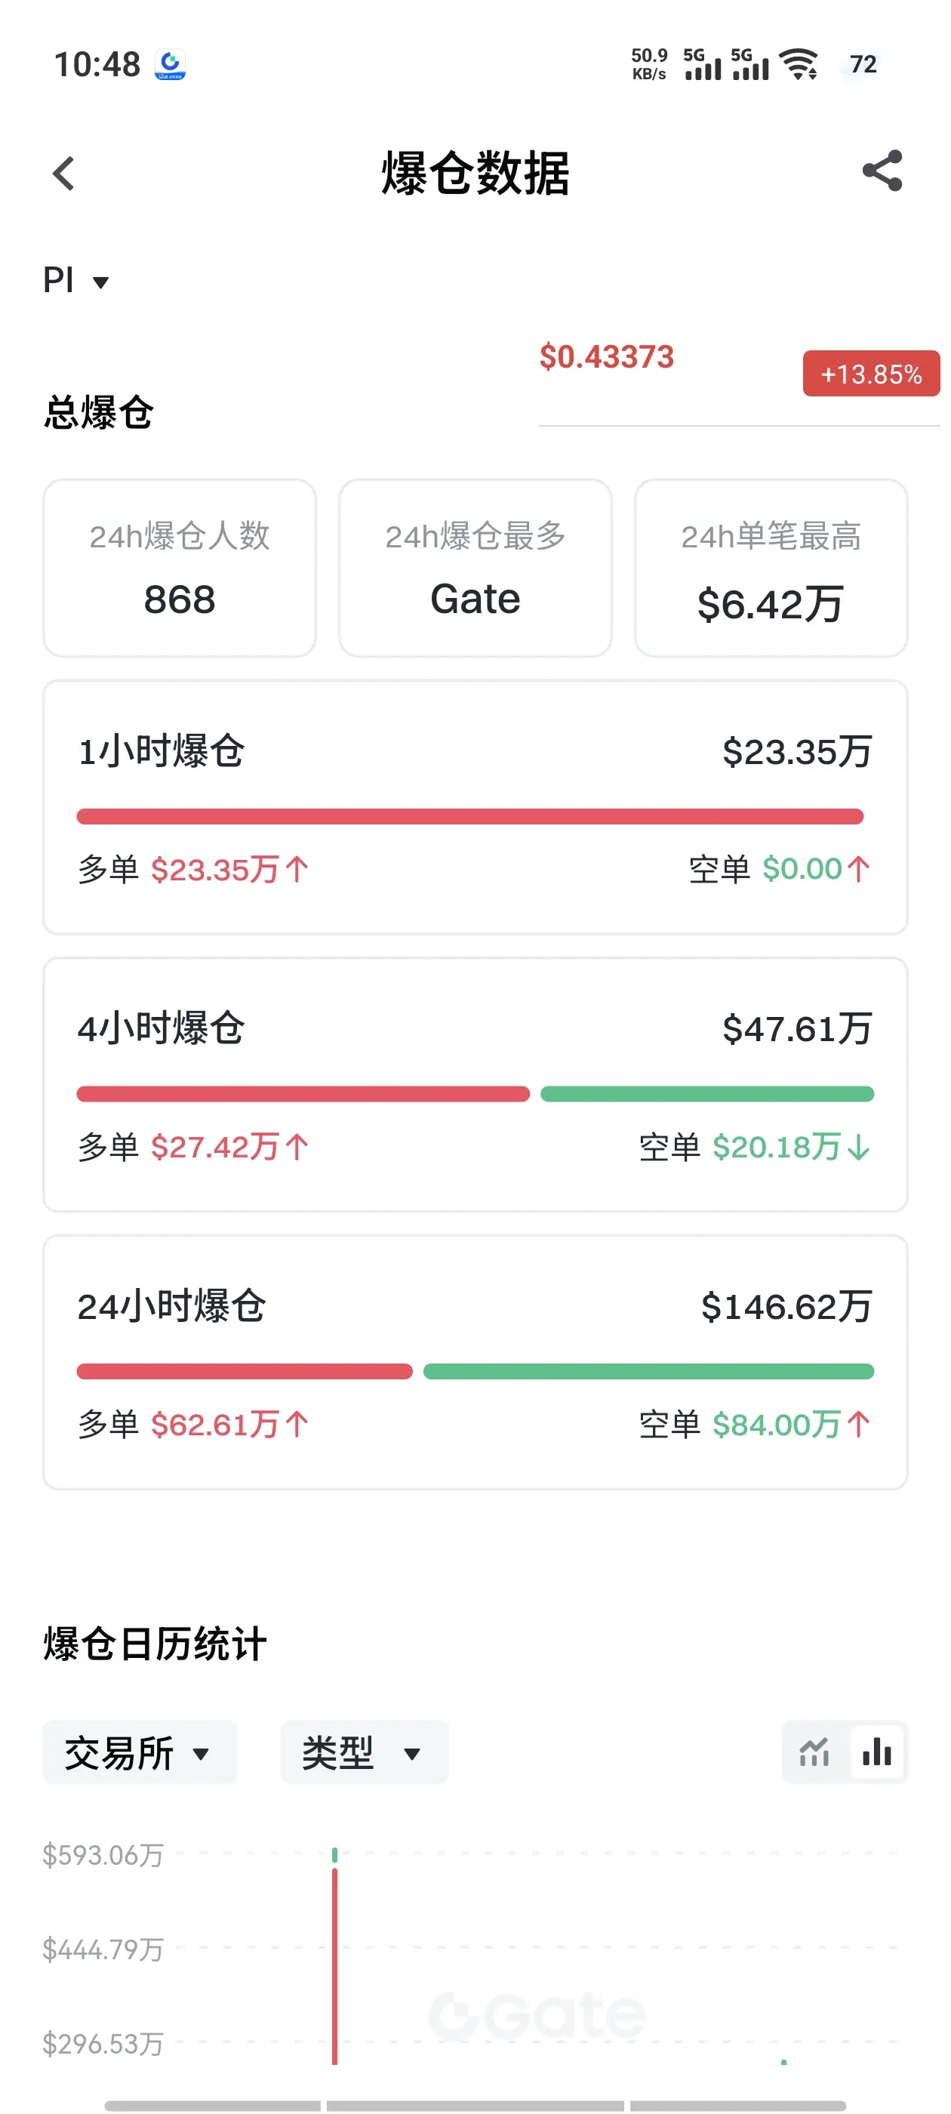Tap the 24小时爆仓 green short bar

click(x=648, y=1371)
